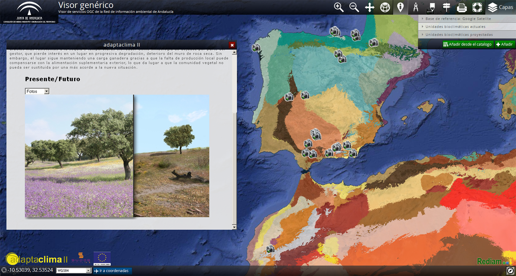Select the zoom out magnifier tool

pyautogui.click(x=354, y=8)
